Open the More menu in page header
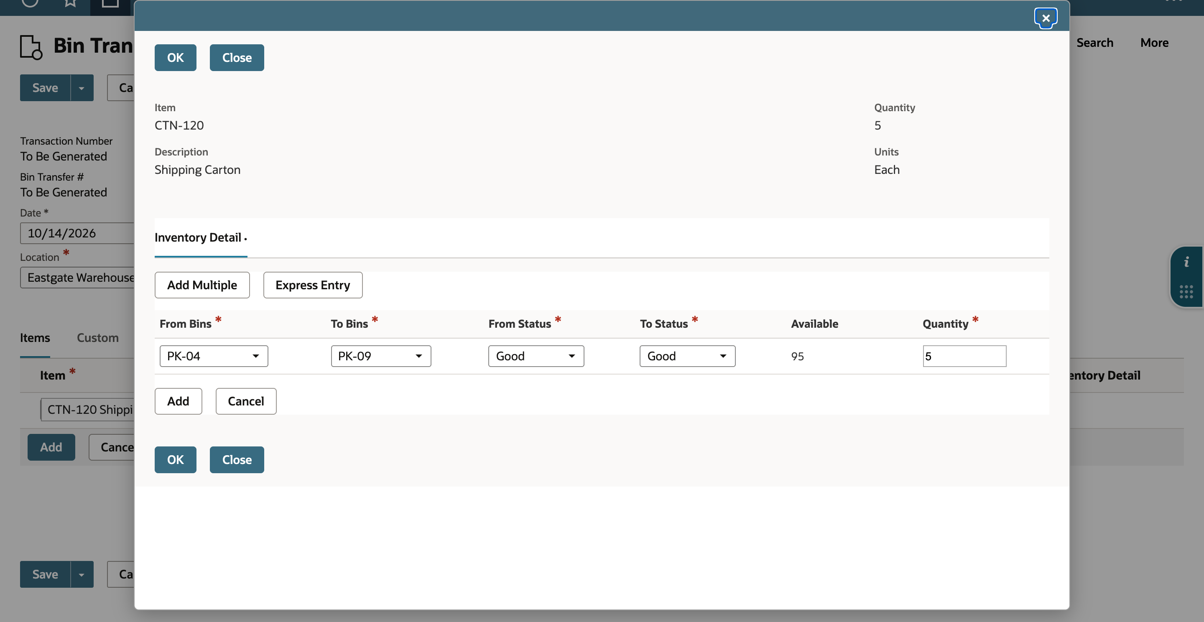The image size is (1204, 622). click(x=1154, y=43)
